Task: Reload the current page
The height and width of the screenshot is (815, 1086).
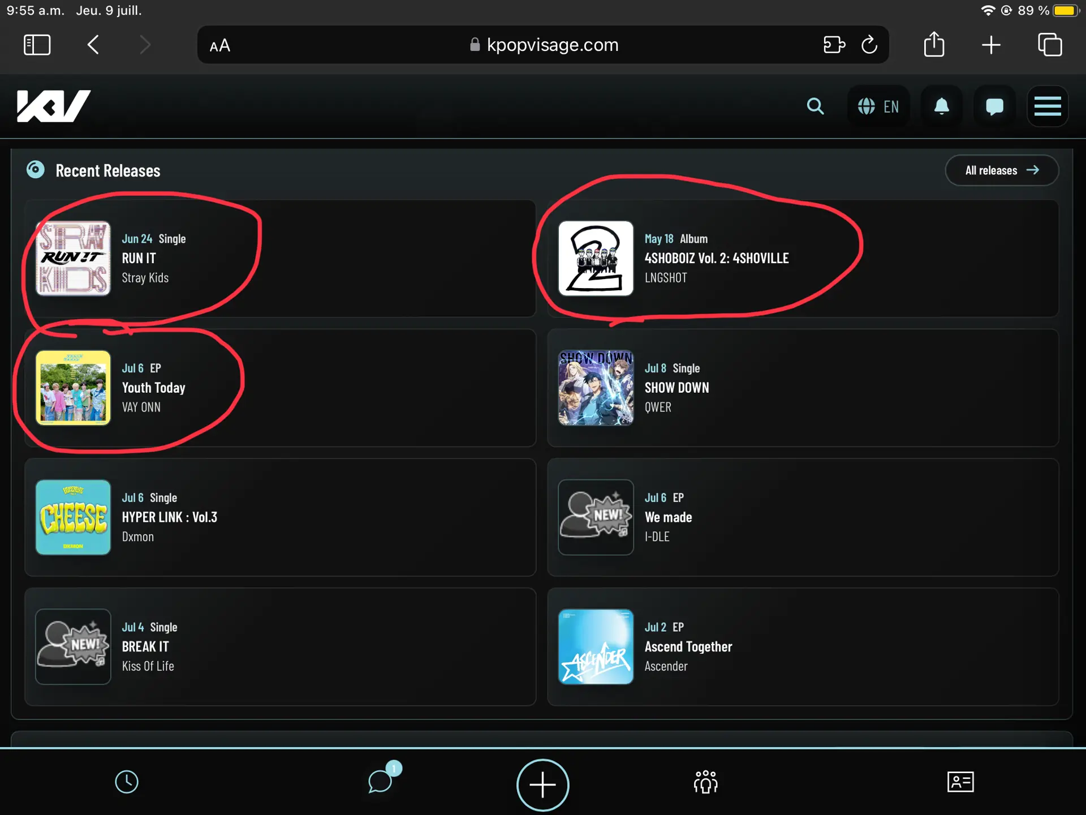Action: click(x=869, y=45)
